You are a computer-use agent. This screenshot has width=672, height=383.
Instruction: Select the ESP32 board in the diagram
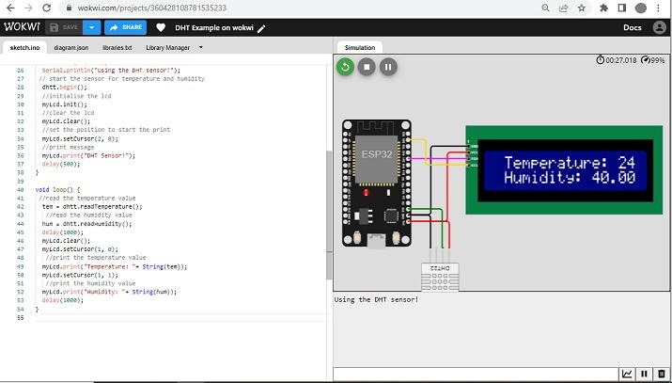click(376, 184)
